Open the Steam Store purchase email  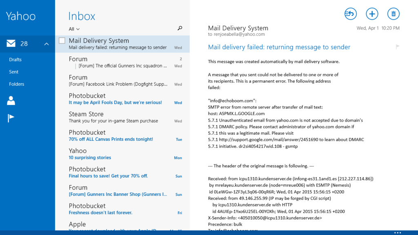[x=122, y=117]
